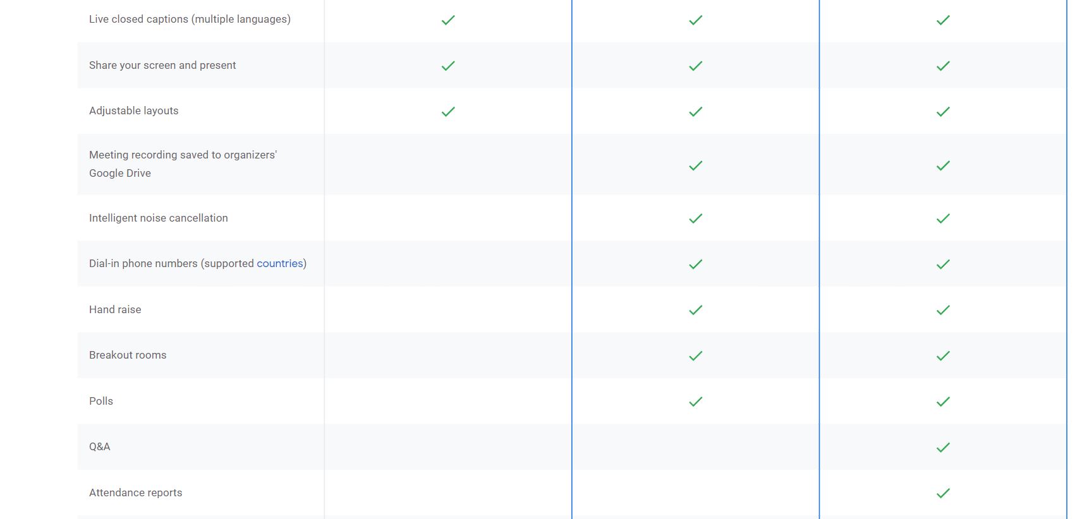Click first column checkmark for Live closed captions
Viewport: 1087px width, 519px height.
(x=448, y=20)
